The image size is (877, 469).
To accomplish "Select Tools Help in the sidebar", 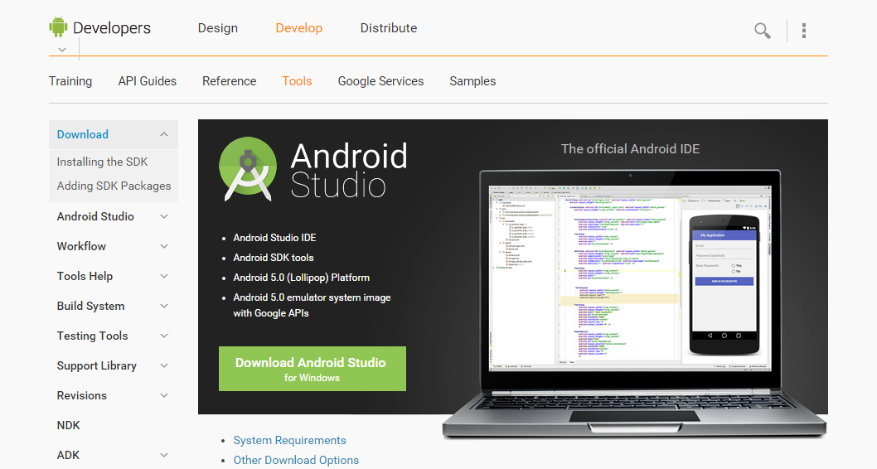I will click(x=85, y=276).
